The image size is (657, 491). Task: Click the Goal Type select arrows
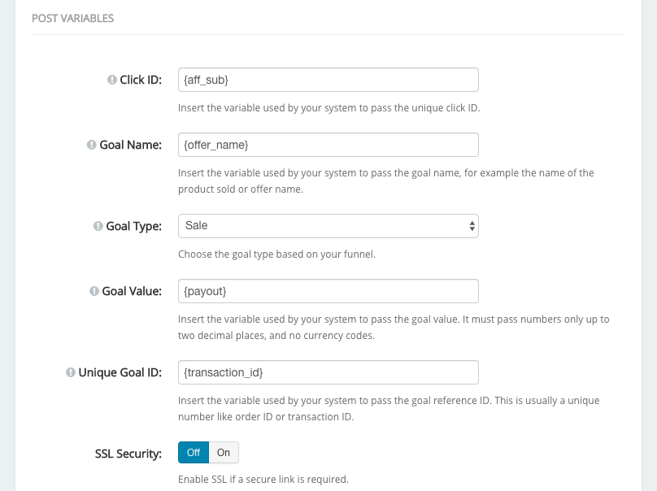click(x=472, y=226)
